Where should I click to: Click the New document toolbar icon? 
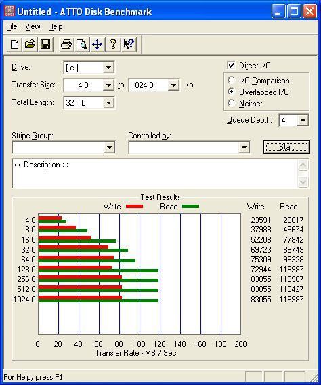14,45
